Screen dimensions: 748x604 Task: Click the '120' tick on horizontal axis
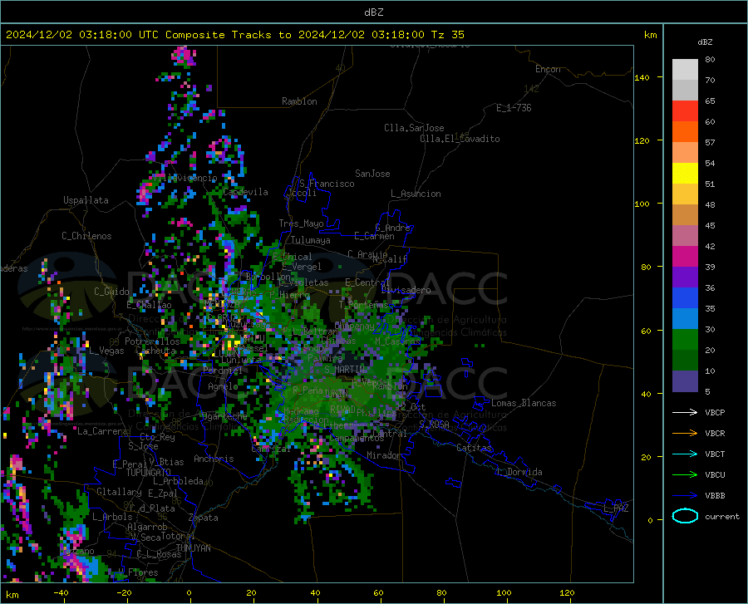pyautogui.click(x=567, y=592)
